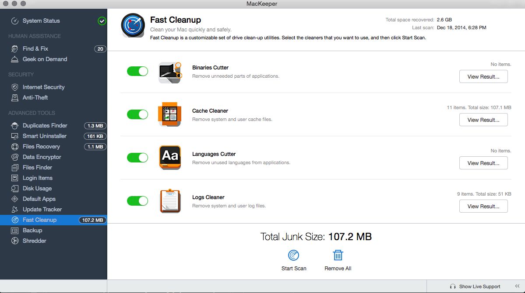View Result for Logs Cleaner

(x=483, y=206)
